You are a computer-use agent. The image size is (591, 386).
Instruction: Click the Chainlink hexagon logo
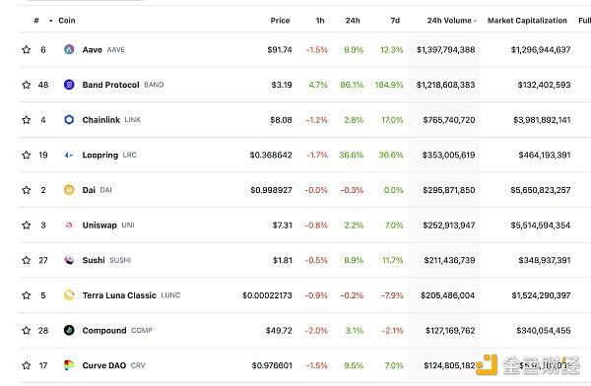click(69, 119)
